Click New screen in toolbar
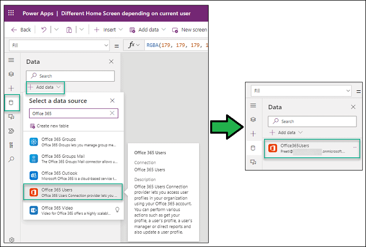The height and width of the screenshot is (247, 366). 189,30
